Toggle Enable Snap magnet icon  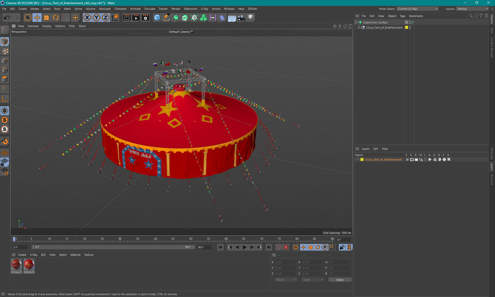point(5,141)
